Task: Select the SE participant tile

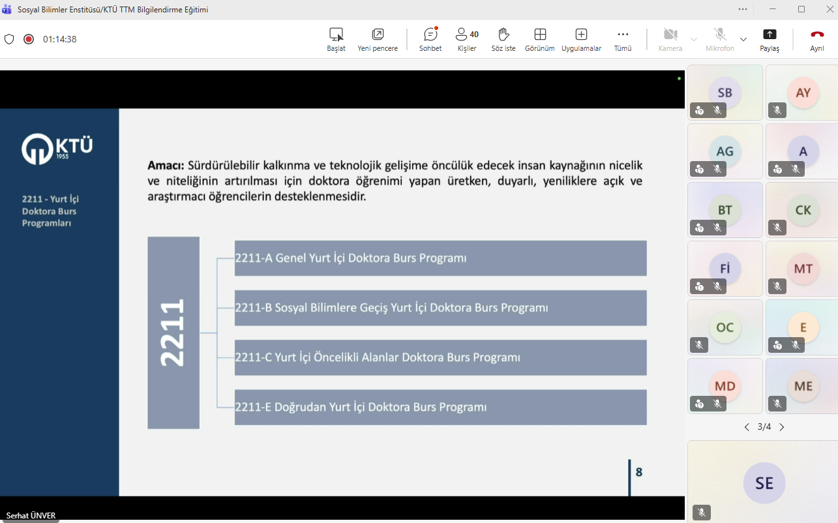Action: point(764,483)
